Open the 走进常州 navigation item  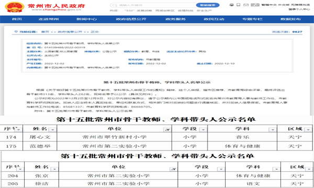[49, 19]
